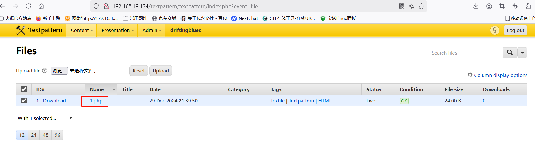Open 新手上路 Firefox bookmark

48,18
